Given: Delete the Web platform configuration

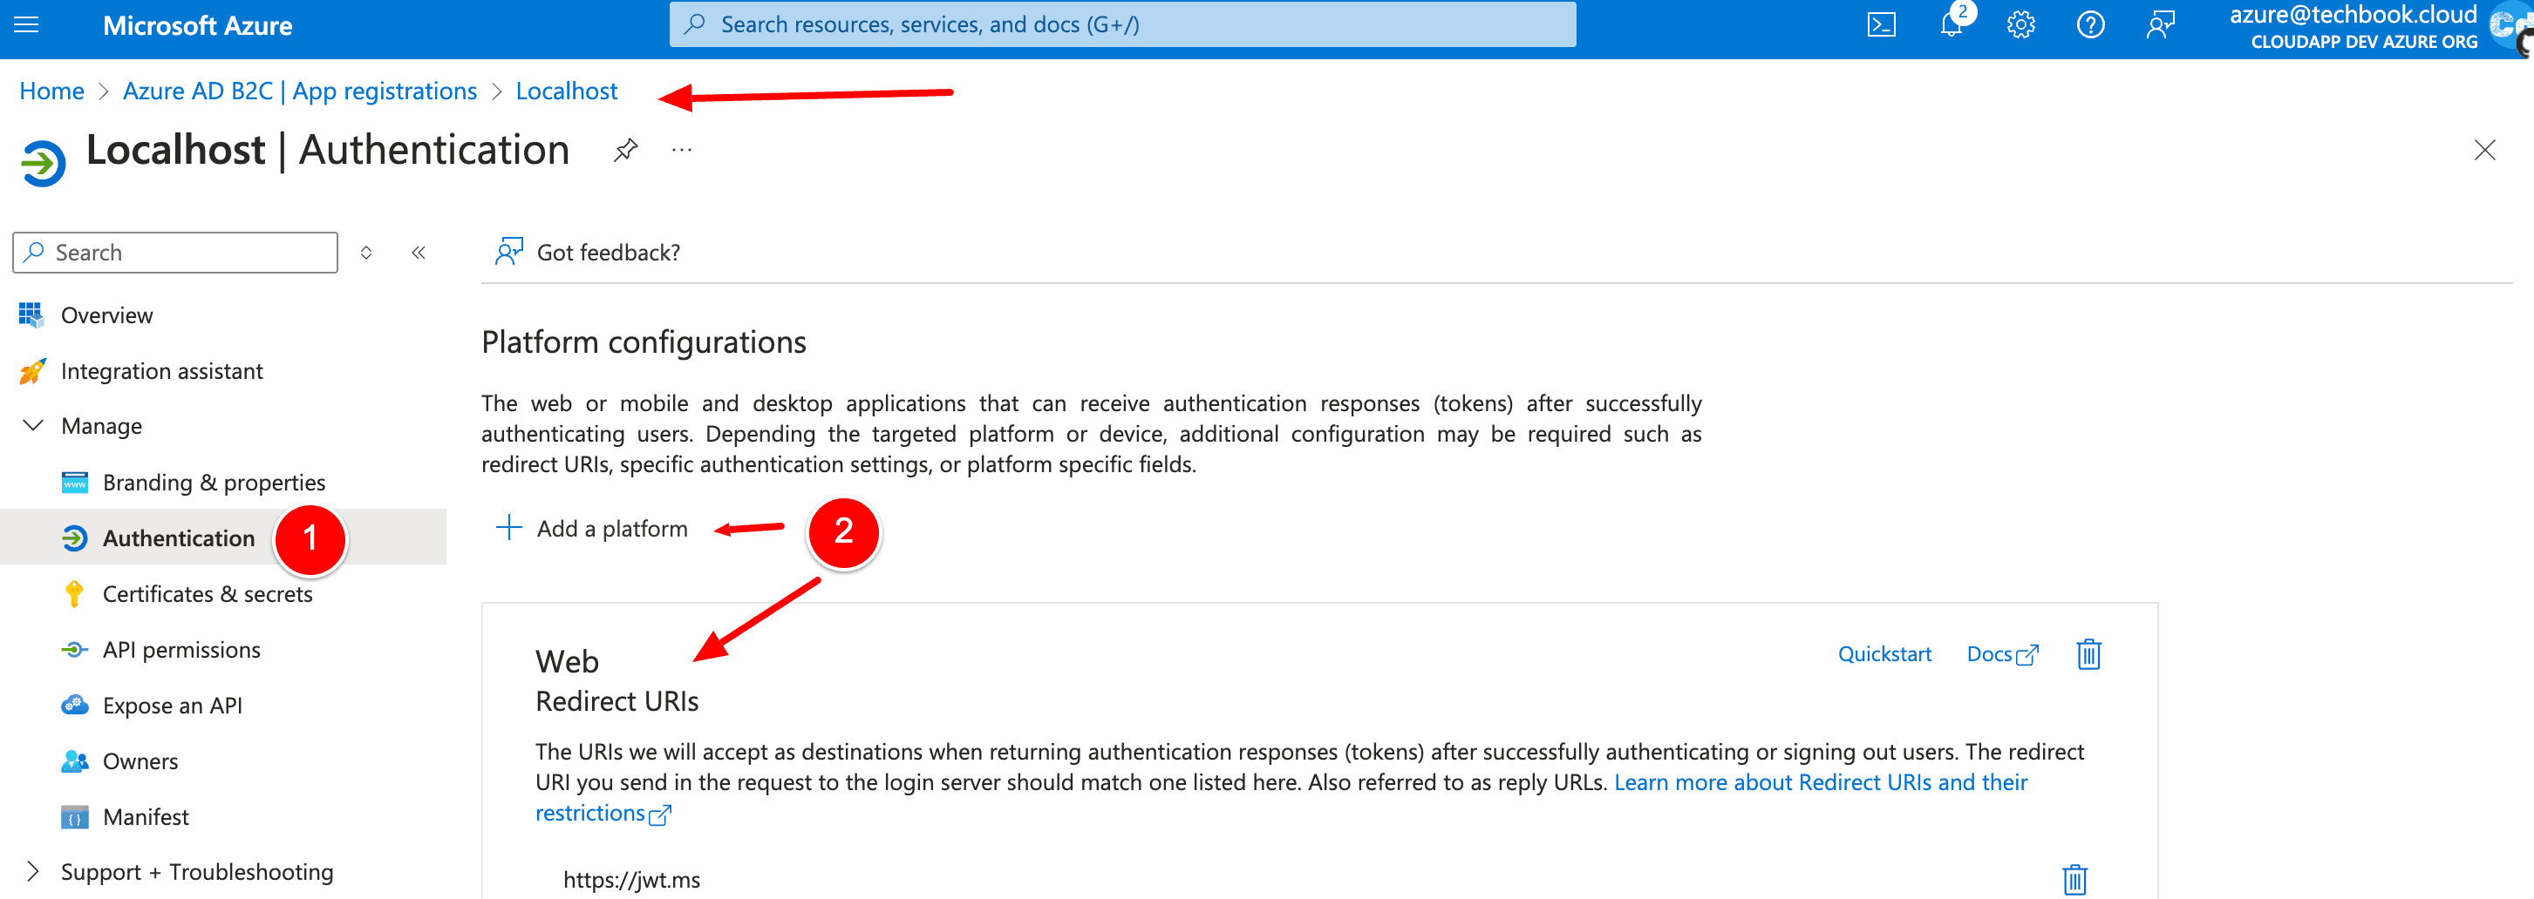Looking at the screenshot, I should (x=2088, y=654).
